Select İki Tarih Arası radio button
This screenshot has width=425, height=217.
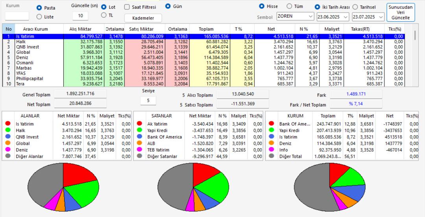pyautogui.click(x=317, y=7)
